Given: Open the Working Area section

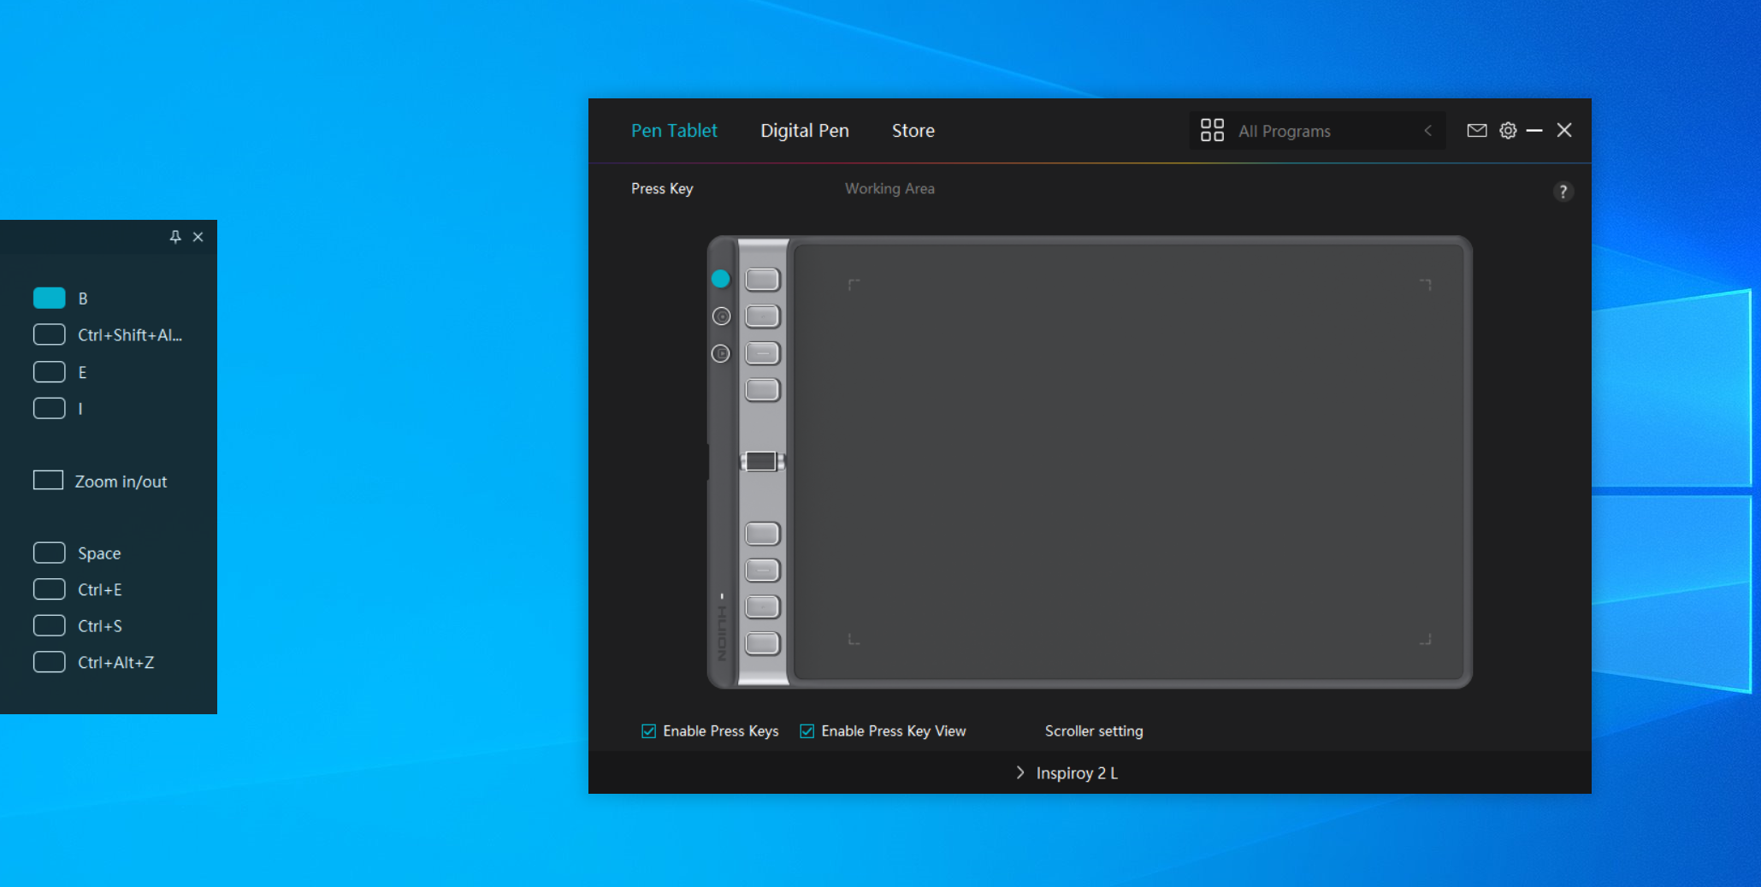Looking at the screenshot, I should tap(889, 189).
